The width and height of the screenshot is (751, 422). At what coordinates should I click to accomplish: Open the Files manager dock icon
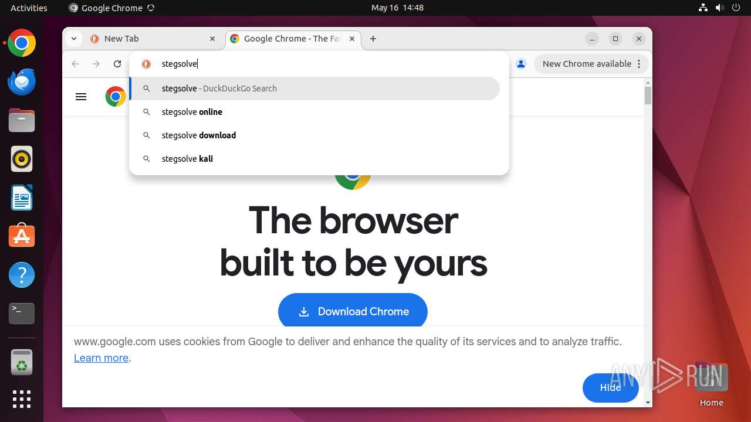22,121
